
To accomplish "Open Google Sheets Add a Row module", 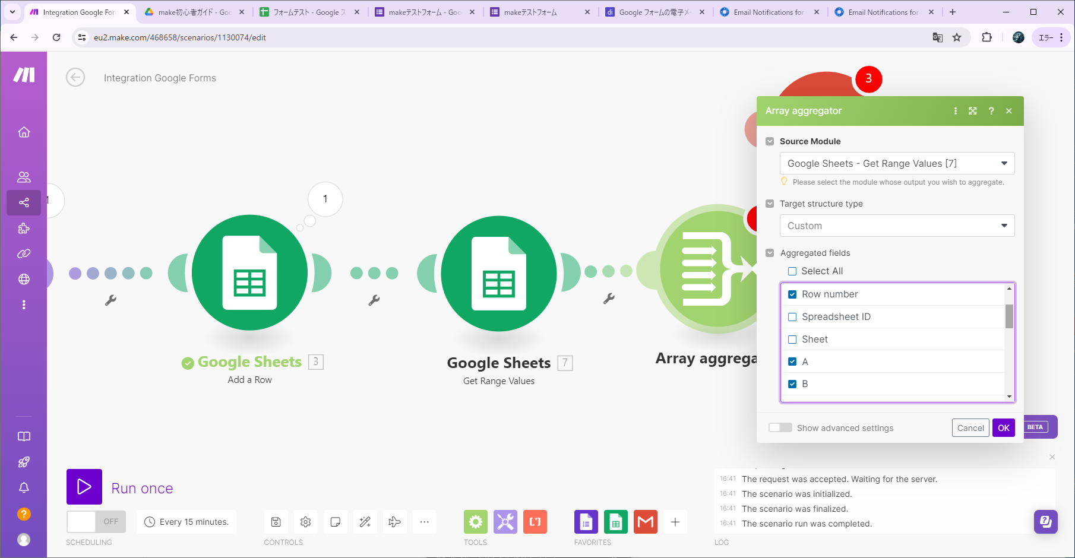I will point(249,272).
